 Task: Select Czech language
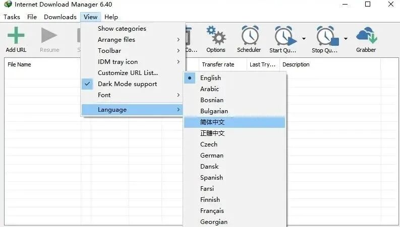235,144
